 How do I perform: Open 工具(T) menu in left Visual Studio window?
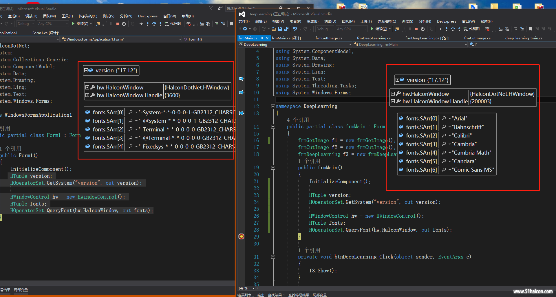pyautogui.click(x=67, y=16)
